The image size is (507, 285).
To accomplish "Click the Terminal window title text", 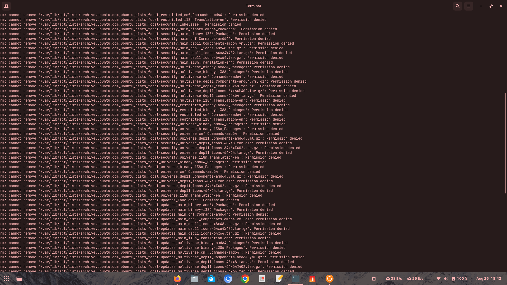I will 253,6.
